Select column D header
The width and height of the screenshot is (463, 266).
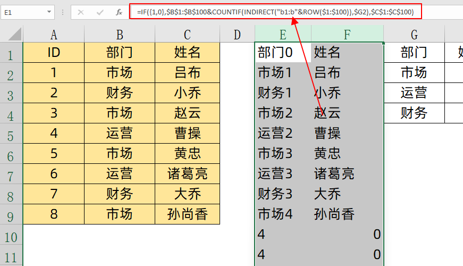click(237, 34)
